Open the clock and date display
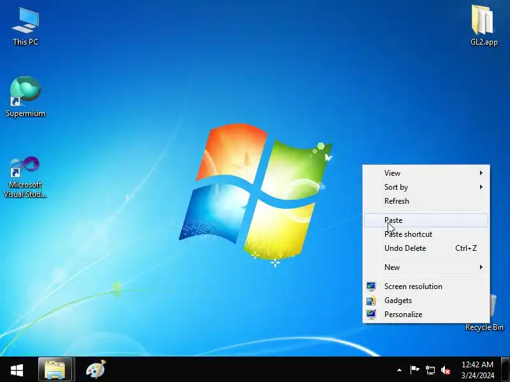The height and width of the screenshot is (382, 510). (x=477, y=370)
